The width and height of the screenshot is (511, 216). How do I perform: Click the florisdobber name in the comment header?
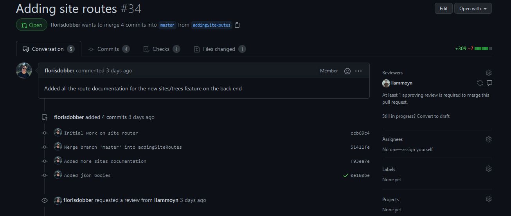pyautogui.click(x=59, y=70)
